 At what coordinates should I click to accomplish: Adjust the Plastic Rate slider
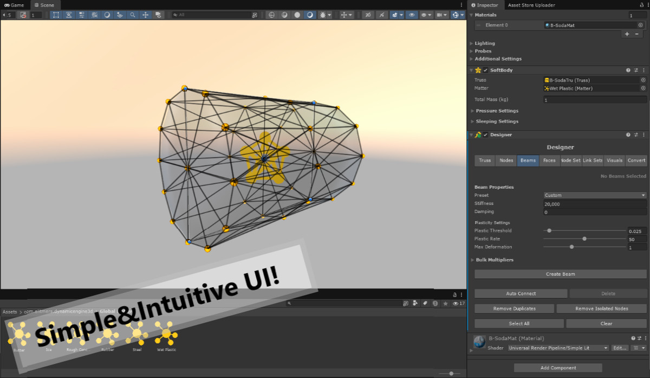[x=585, y=239]
